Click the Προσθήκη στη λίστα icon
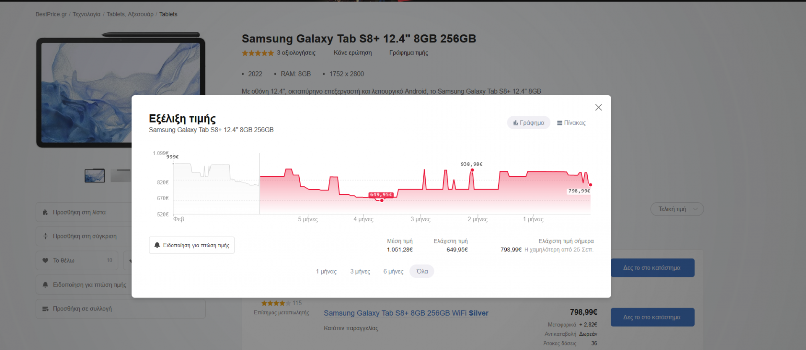This screenshot has width=806, height=350. point(45,212)
